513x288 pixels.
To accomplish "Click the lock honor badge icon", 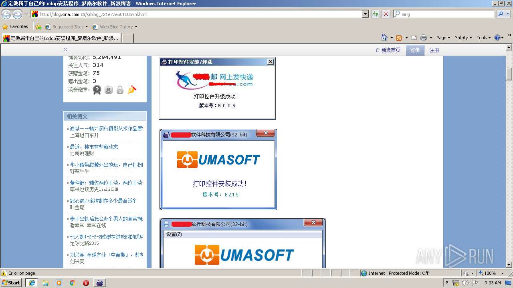I will point(120,90).
